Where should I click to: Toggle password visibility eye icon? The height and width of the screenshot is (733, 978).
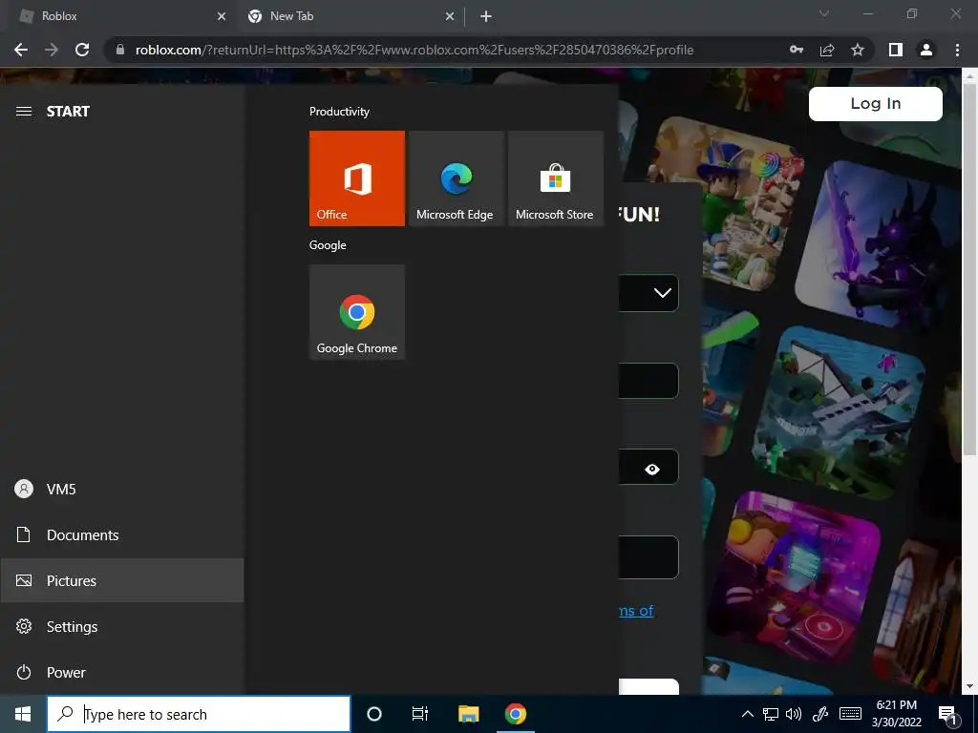point(652,470)
